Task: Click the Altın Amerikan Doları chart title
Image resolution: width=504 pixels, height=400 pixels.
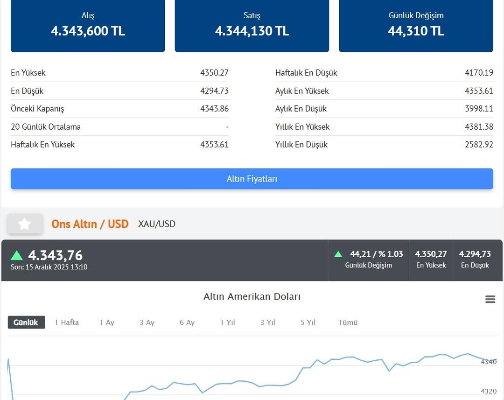Action: coord(252,297)
